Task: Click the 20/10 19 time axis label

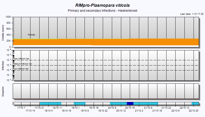Action: pos(130,108)
